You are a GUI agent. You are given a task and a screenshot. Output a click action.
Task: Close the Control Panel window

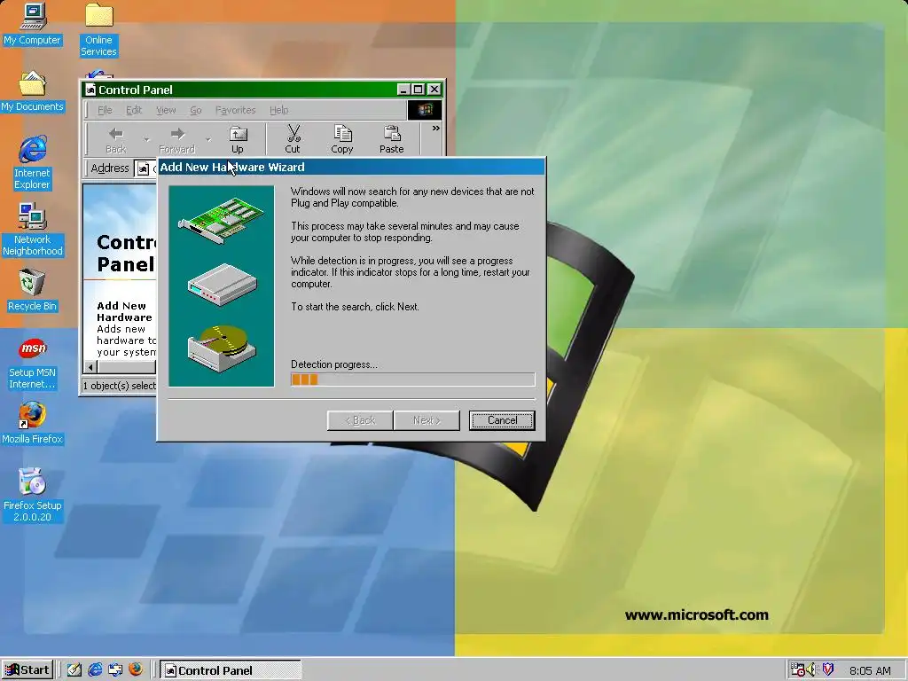point(434,90)
